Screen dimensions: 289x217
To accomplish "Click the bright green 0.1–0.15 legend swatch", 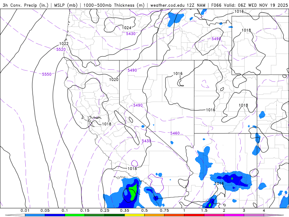I will point(75,215).
